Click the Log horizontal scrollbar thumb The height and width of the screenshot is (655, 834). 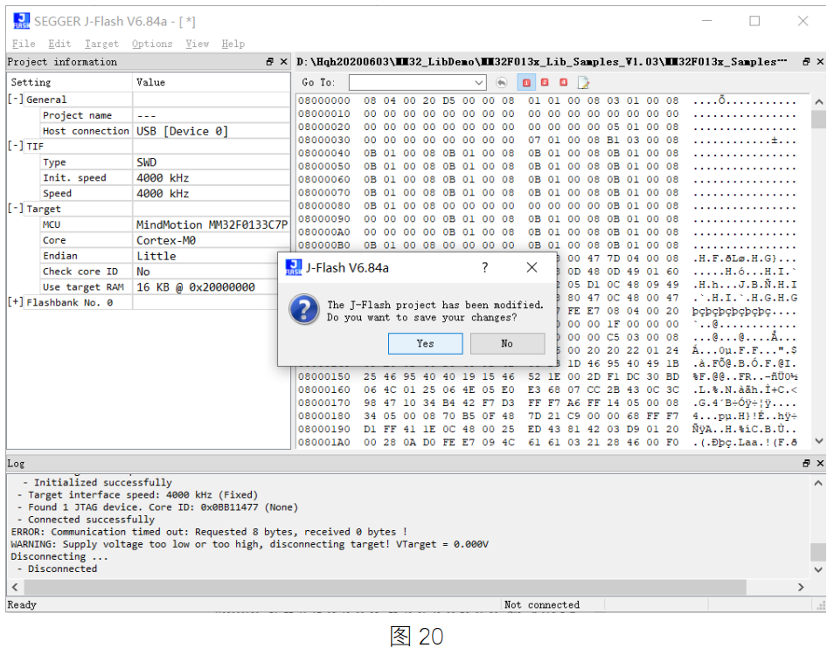click(x=385, y=587)
